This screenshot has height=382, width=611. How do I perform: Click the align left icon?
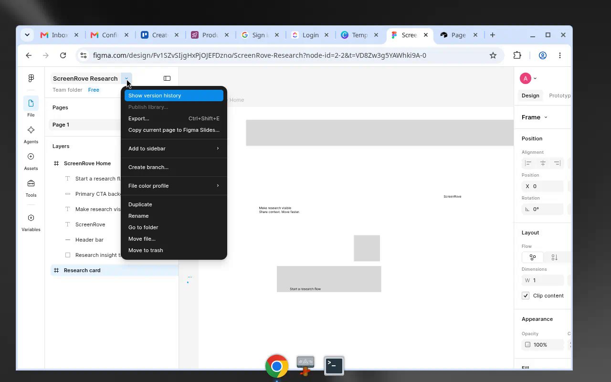(528, 163)
